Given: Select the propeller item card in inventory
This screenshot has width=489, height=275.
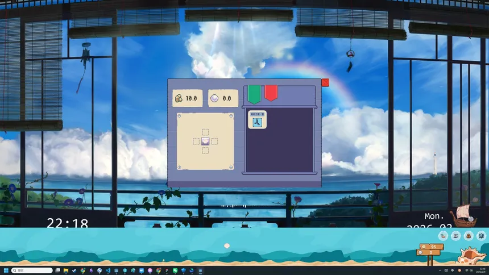Looking at the screenshot, I should (x=257, y=120).
